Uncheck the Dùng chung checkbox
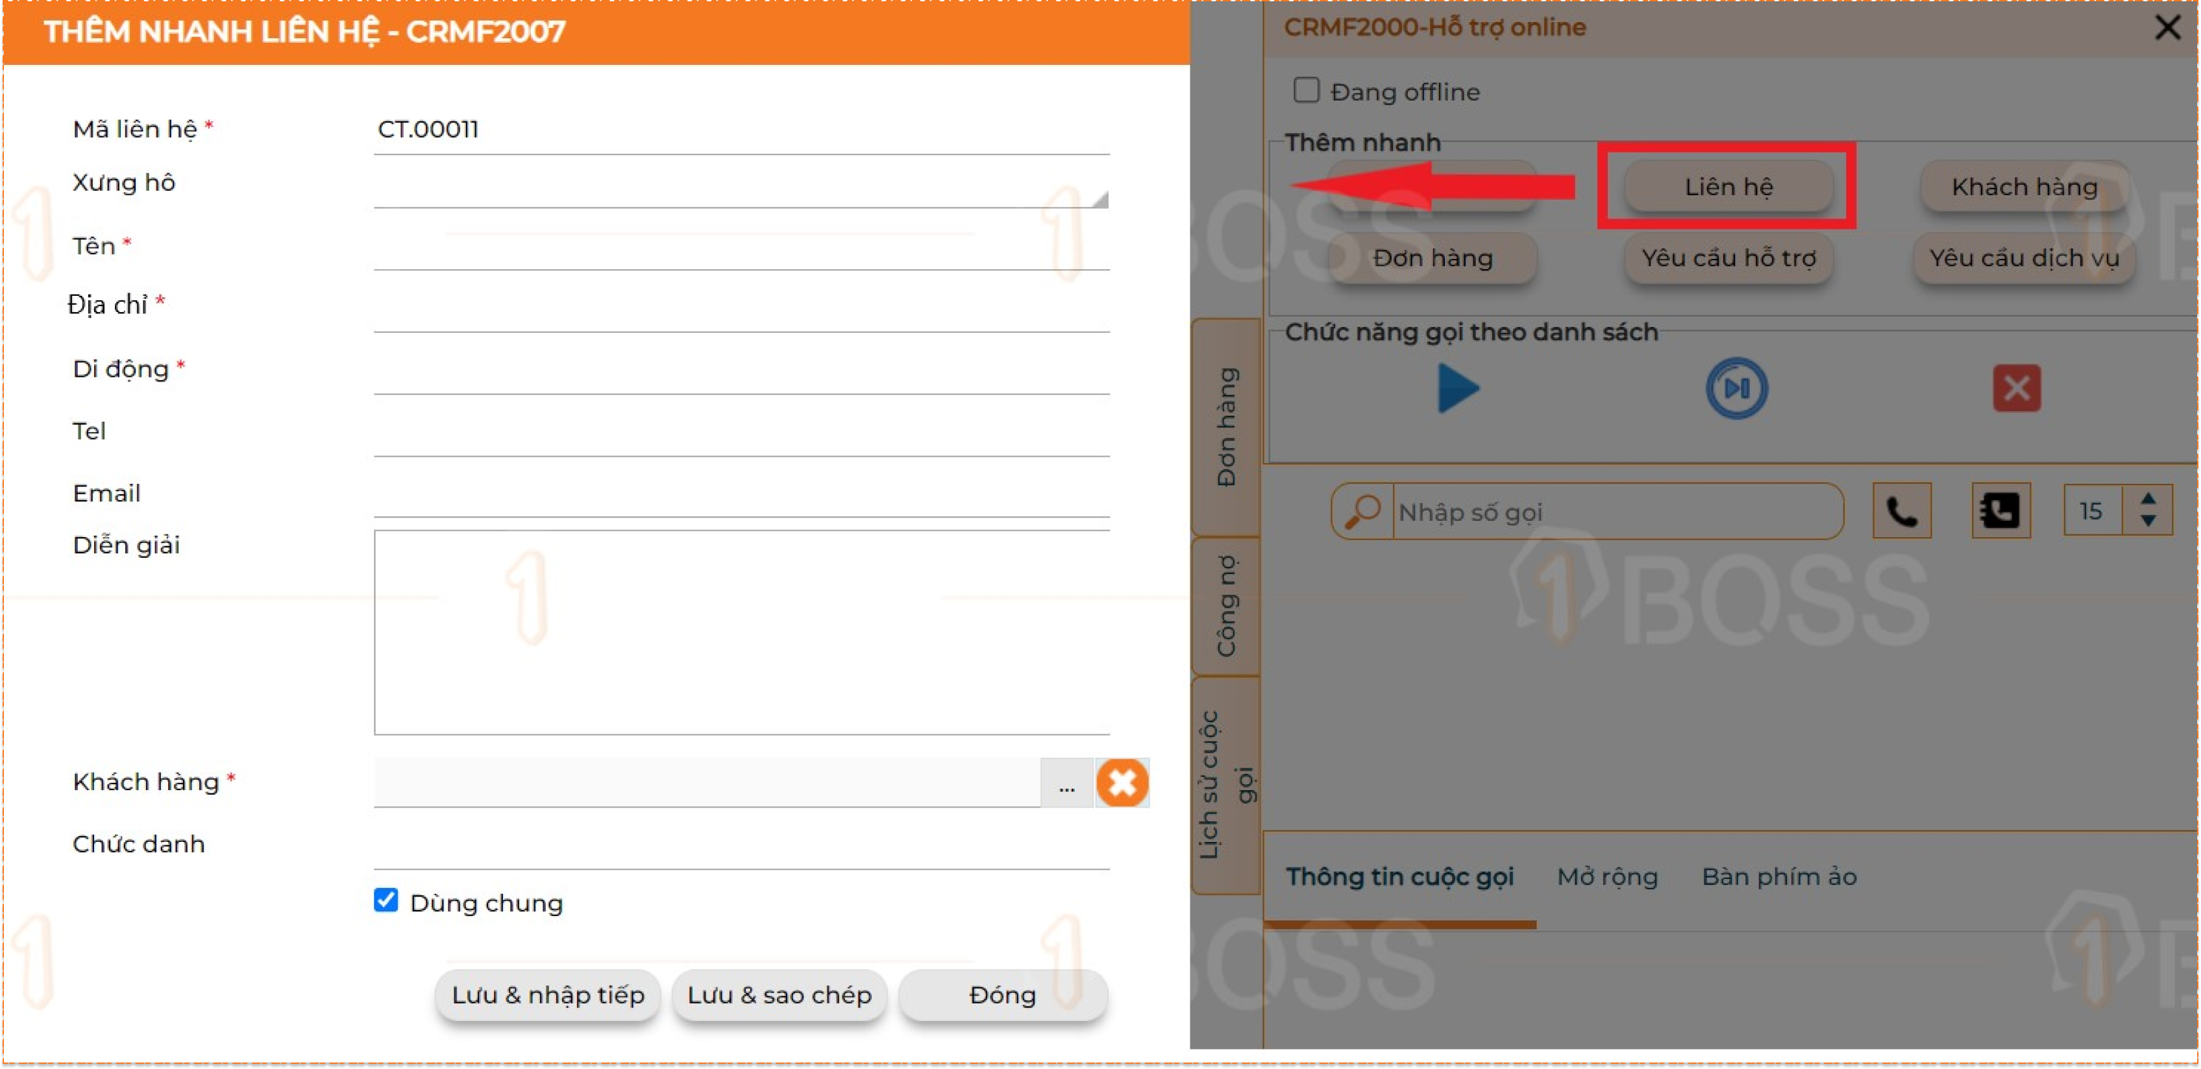This screenshot has width=2201, height=1069. pyautogui.click(x=386, y=901)
